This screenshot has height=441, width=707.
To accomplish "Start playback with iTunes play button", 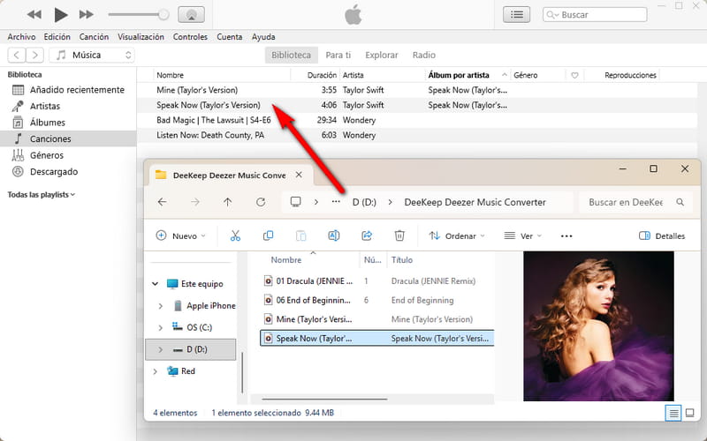I will (60, 14).
